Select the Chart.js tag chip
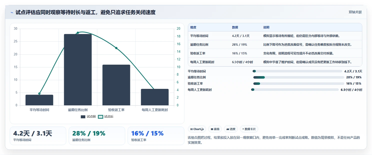This screenshot has height=155, width=372. tap(197, 129)
